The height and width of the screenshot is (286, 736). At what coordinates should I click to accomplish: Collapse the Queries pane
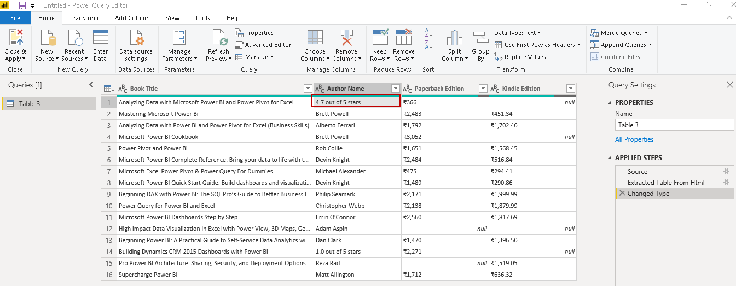click(91, 85)
